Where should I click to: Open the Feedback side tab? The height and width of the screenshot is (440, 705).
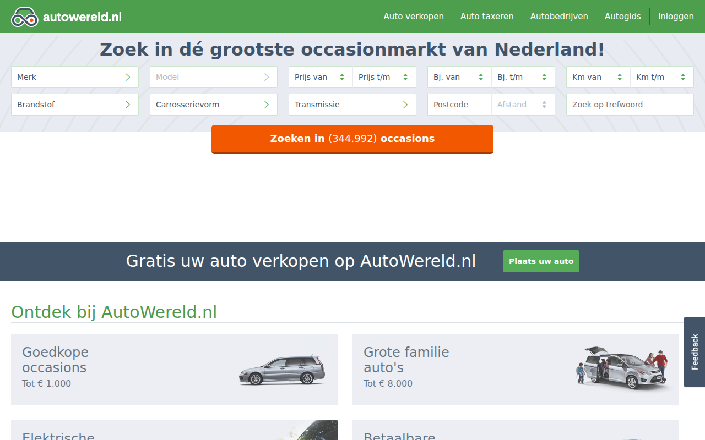(695, 352)
